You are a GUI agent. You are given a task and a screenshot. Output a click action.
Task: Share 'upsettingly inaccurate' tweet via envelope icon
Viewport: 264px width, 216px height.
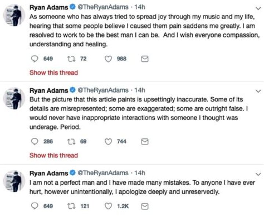[x=144, y=141]
